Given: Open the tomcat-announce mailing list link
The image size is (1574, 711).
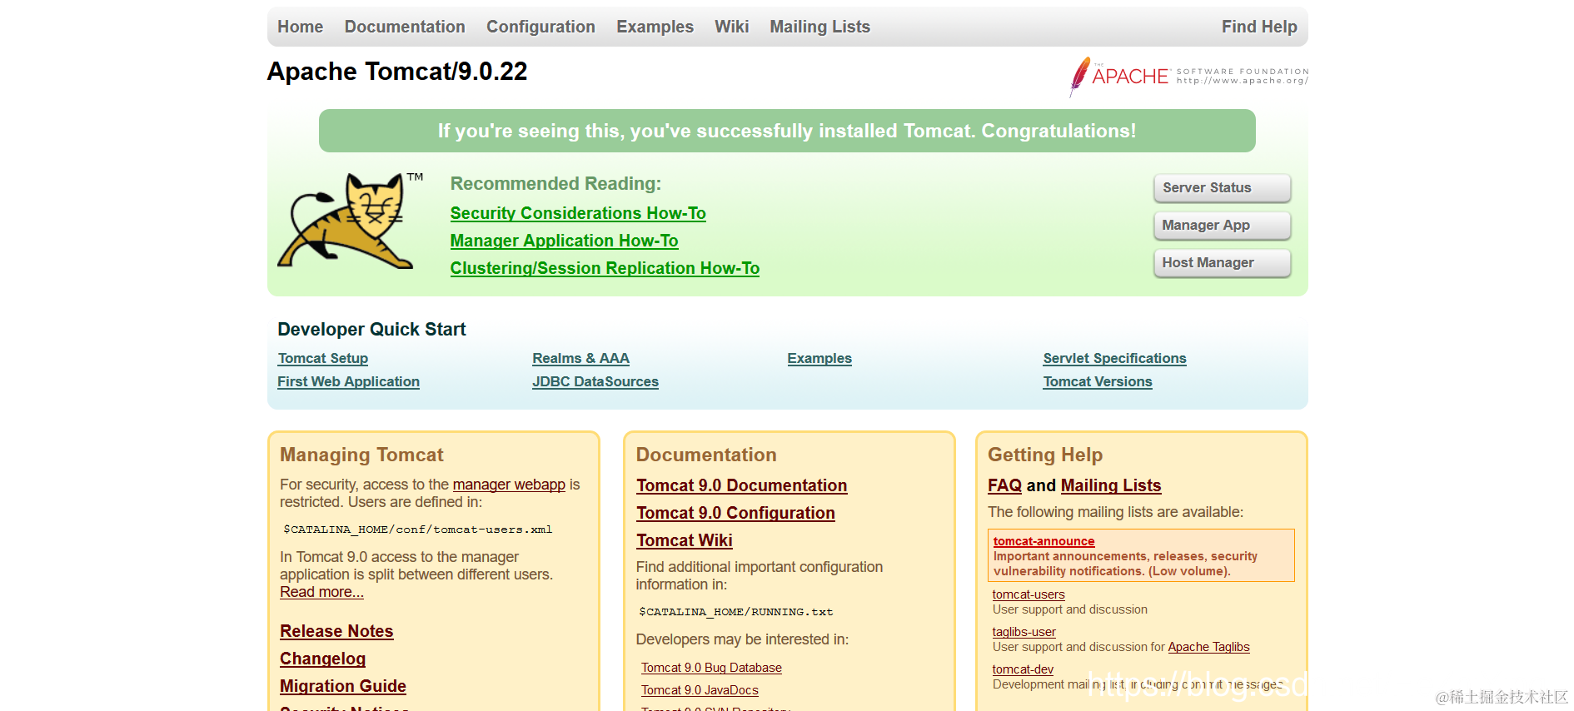Looking at the screenshot, I should [x=1044, y=541].
